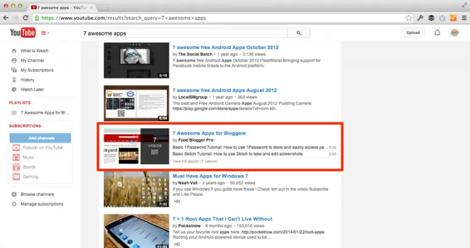Open the Music channel
Screen dimensions: 470x248
pyautogui.click(x=29, y=157)
